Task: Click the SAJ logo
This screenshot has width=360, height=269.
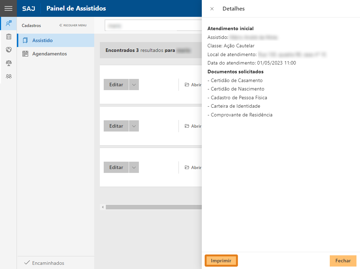Action: pos(29,9)
